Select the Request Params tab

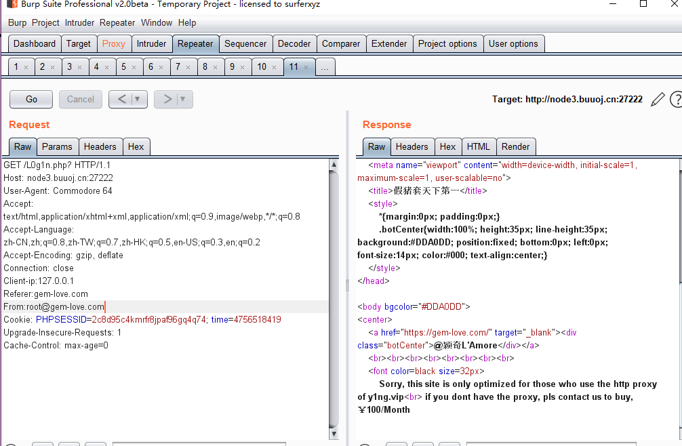57,146
